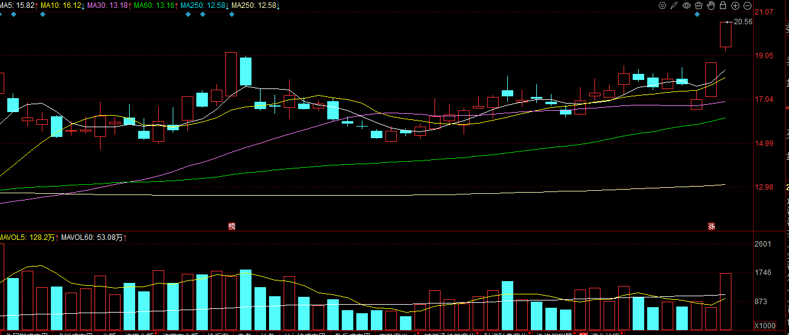789x335 pixels.
Task: Click the X1000 volume unit label
Action: pos(765,326)
